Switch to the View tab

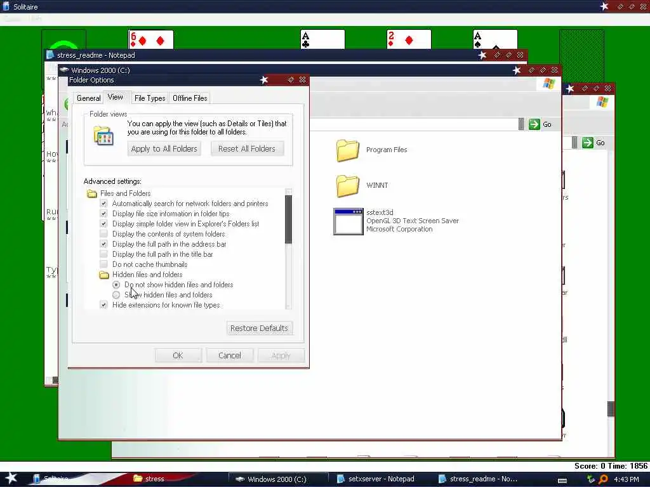click(116, 97)
